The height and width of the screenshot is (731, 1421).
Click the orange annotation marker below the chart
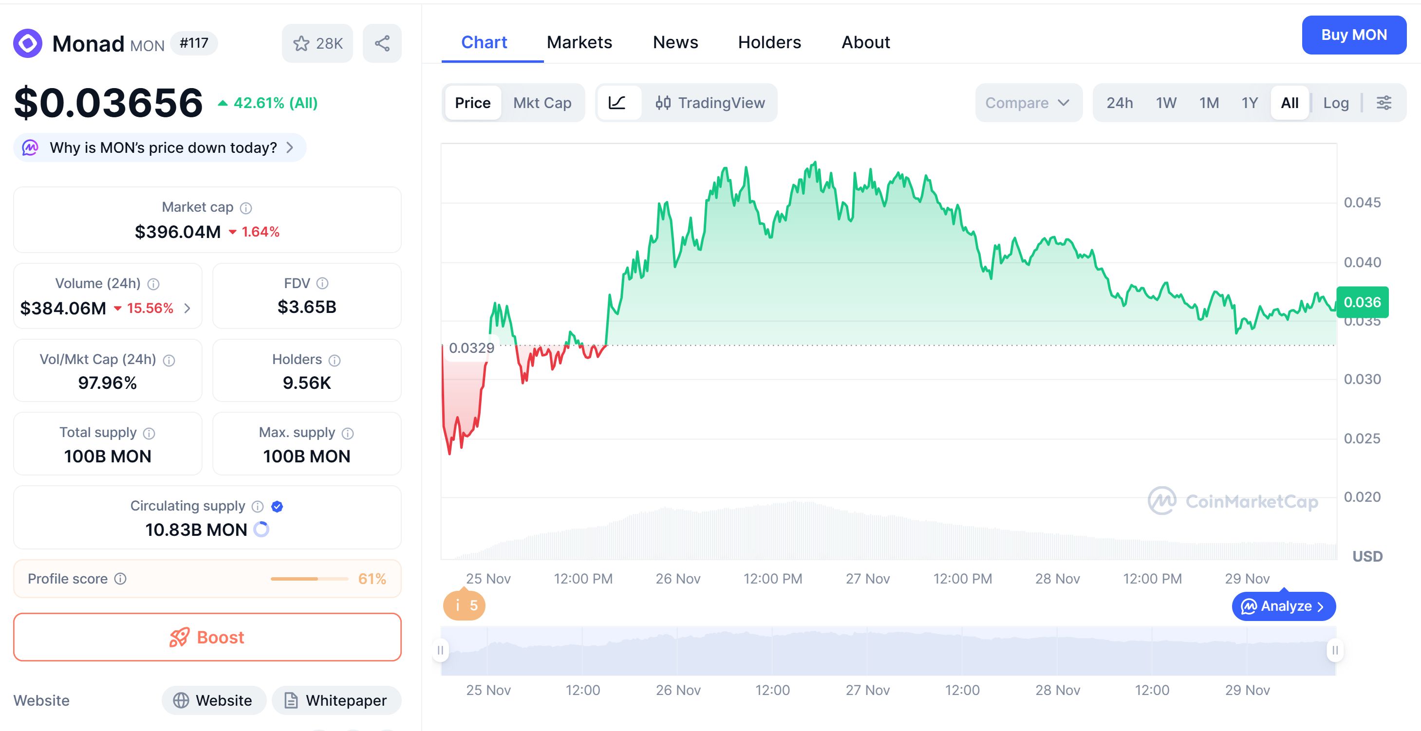[464, 605]
